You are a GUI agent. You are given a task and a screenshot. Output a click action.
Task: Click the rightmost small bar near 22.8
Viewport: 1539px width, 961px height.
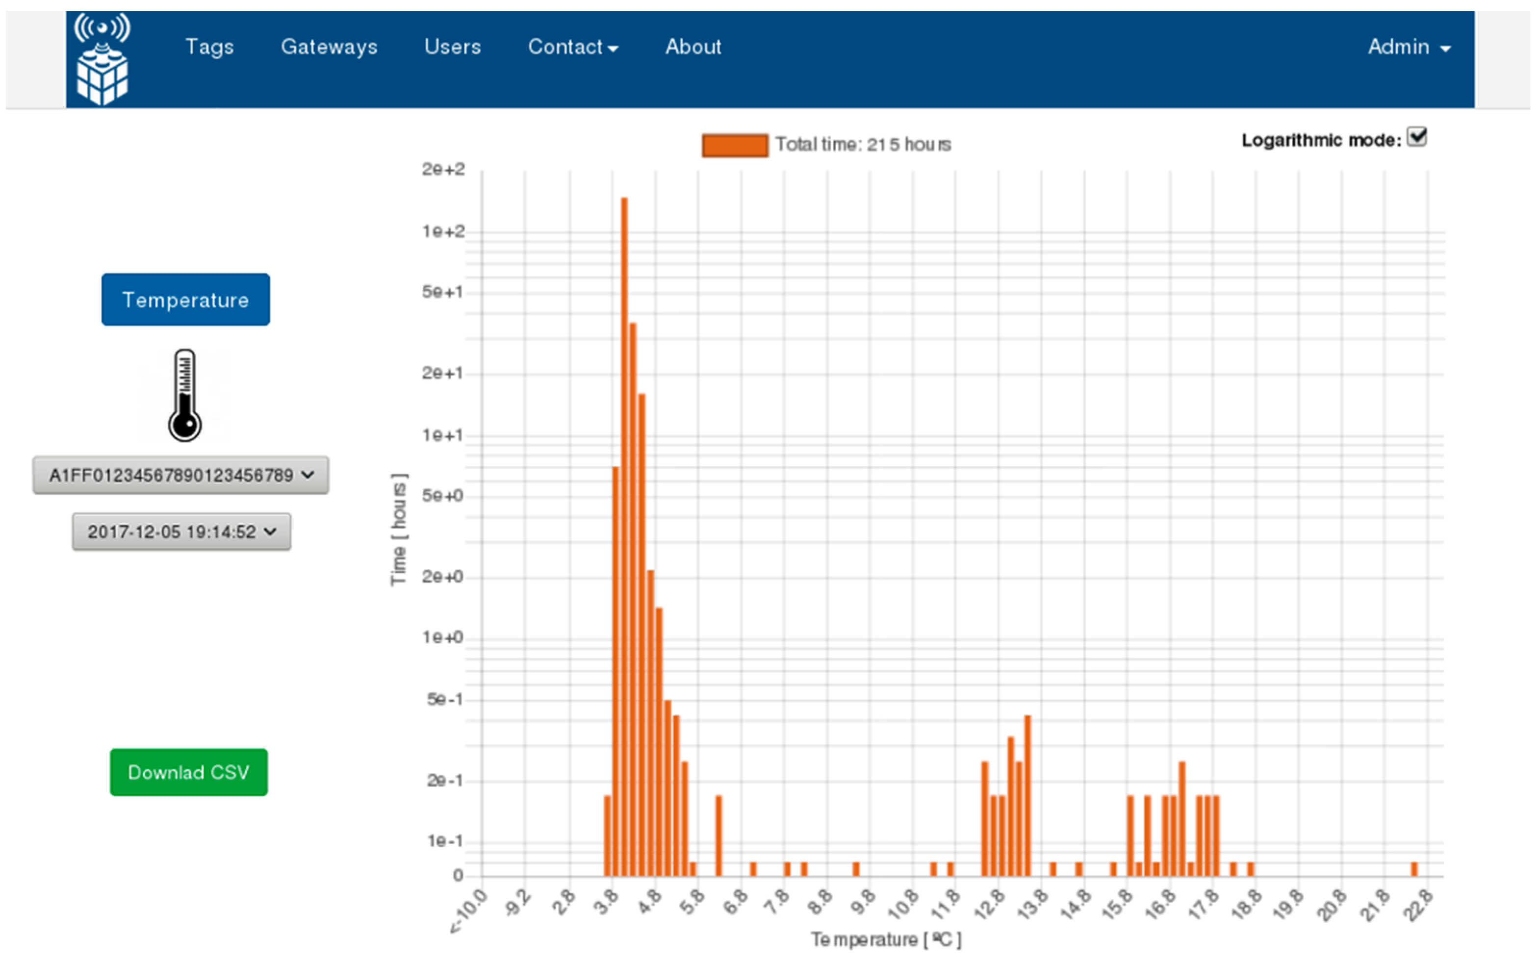[x=1414, y=869]
